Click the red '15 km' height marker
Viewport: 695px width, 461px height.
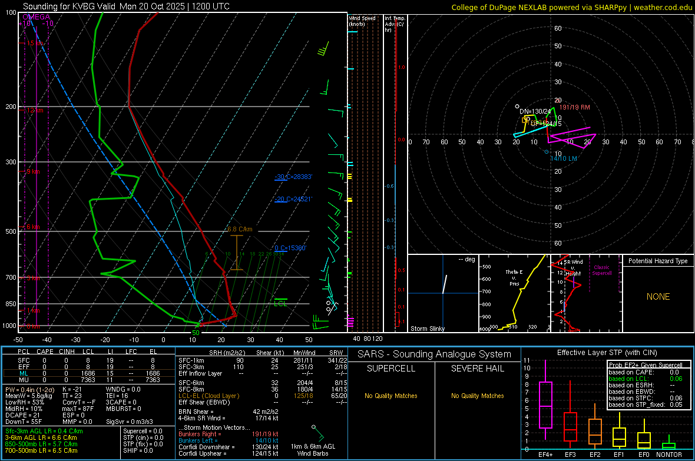[35, 43]
